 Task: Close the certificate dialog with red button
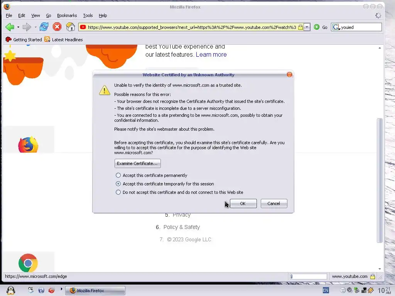(x=289, y=74)
